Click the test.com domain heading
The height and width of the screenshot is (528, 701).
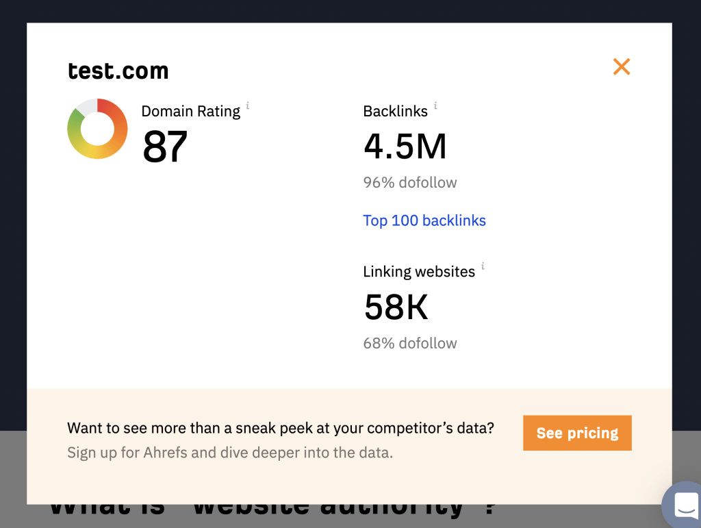pos(118,71)
